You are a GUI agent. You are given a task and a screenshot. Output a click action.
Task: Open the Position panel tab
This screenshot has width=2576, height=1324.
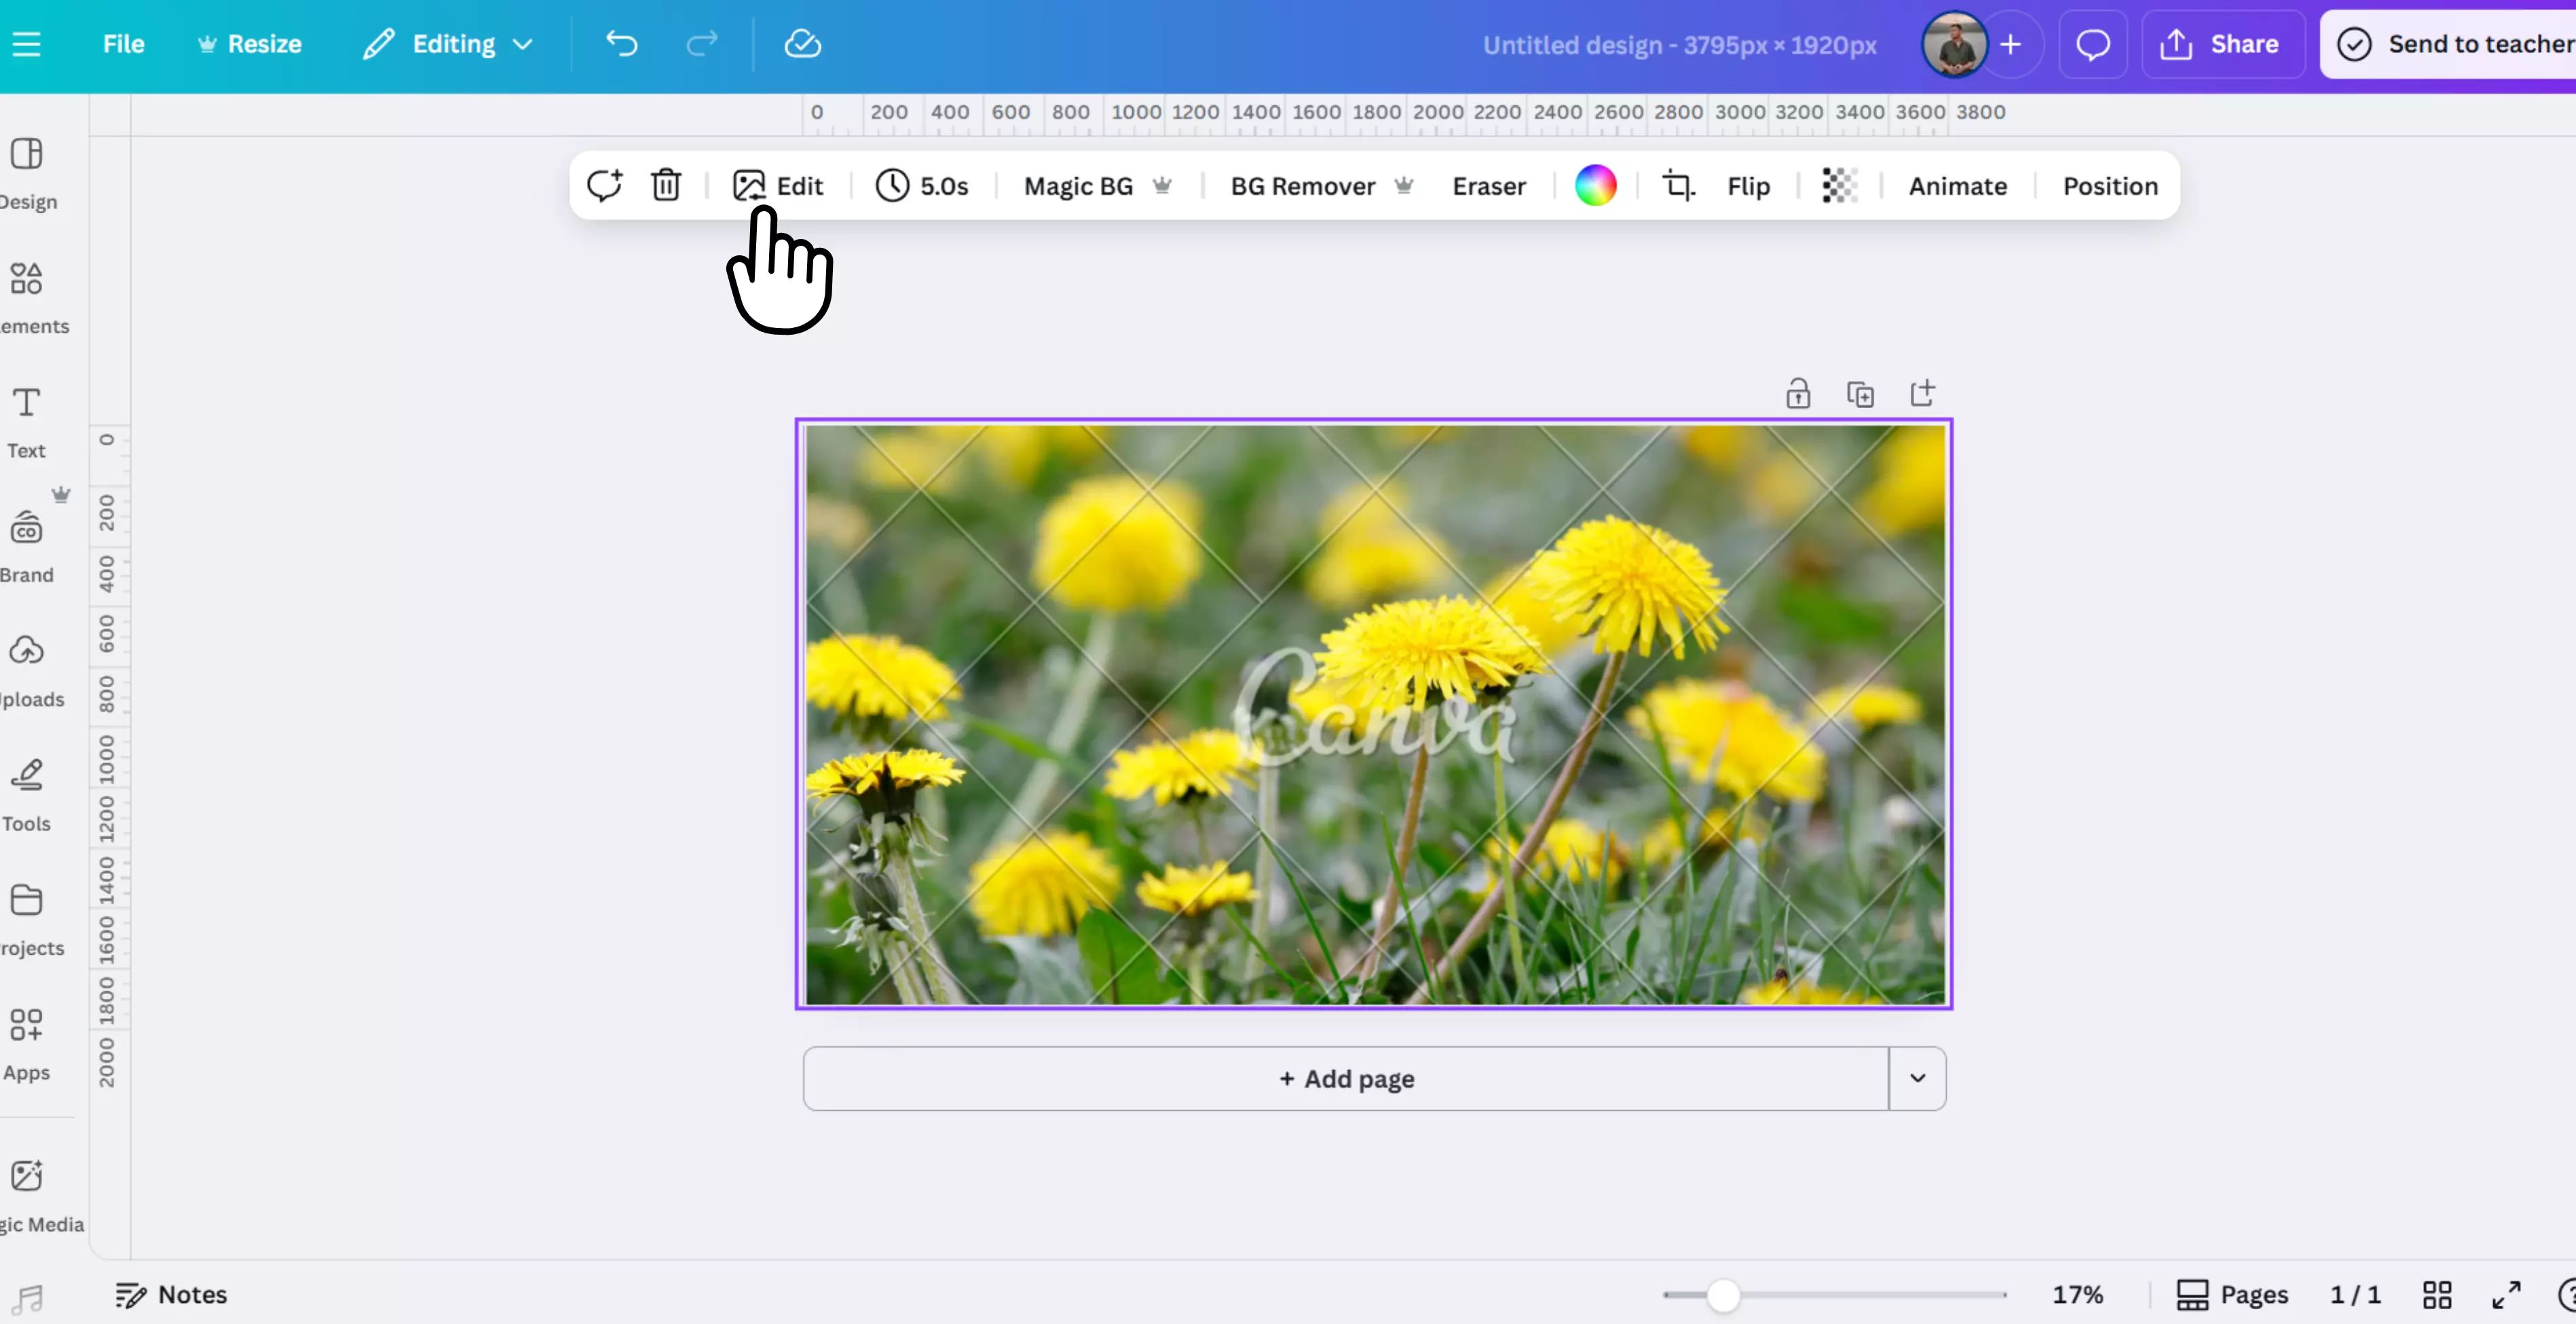[2110, 186]
